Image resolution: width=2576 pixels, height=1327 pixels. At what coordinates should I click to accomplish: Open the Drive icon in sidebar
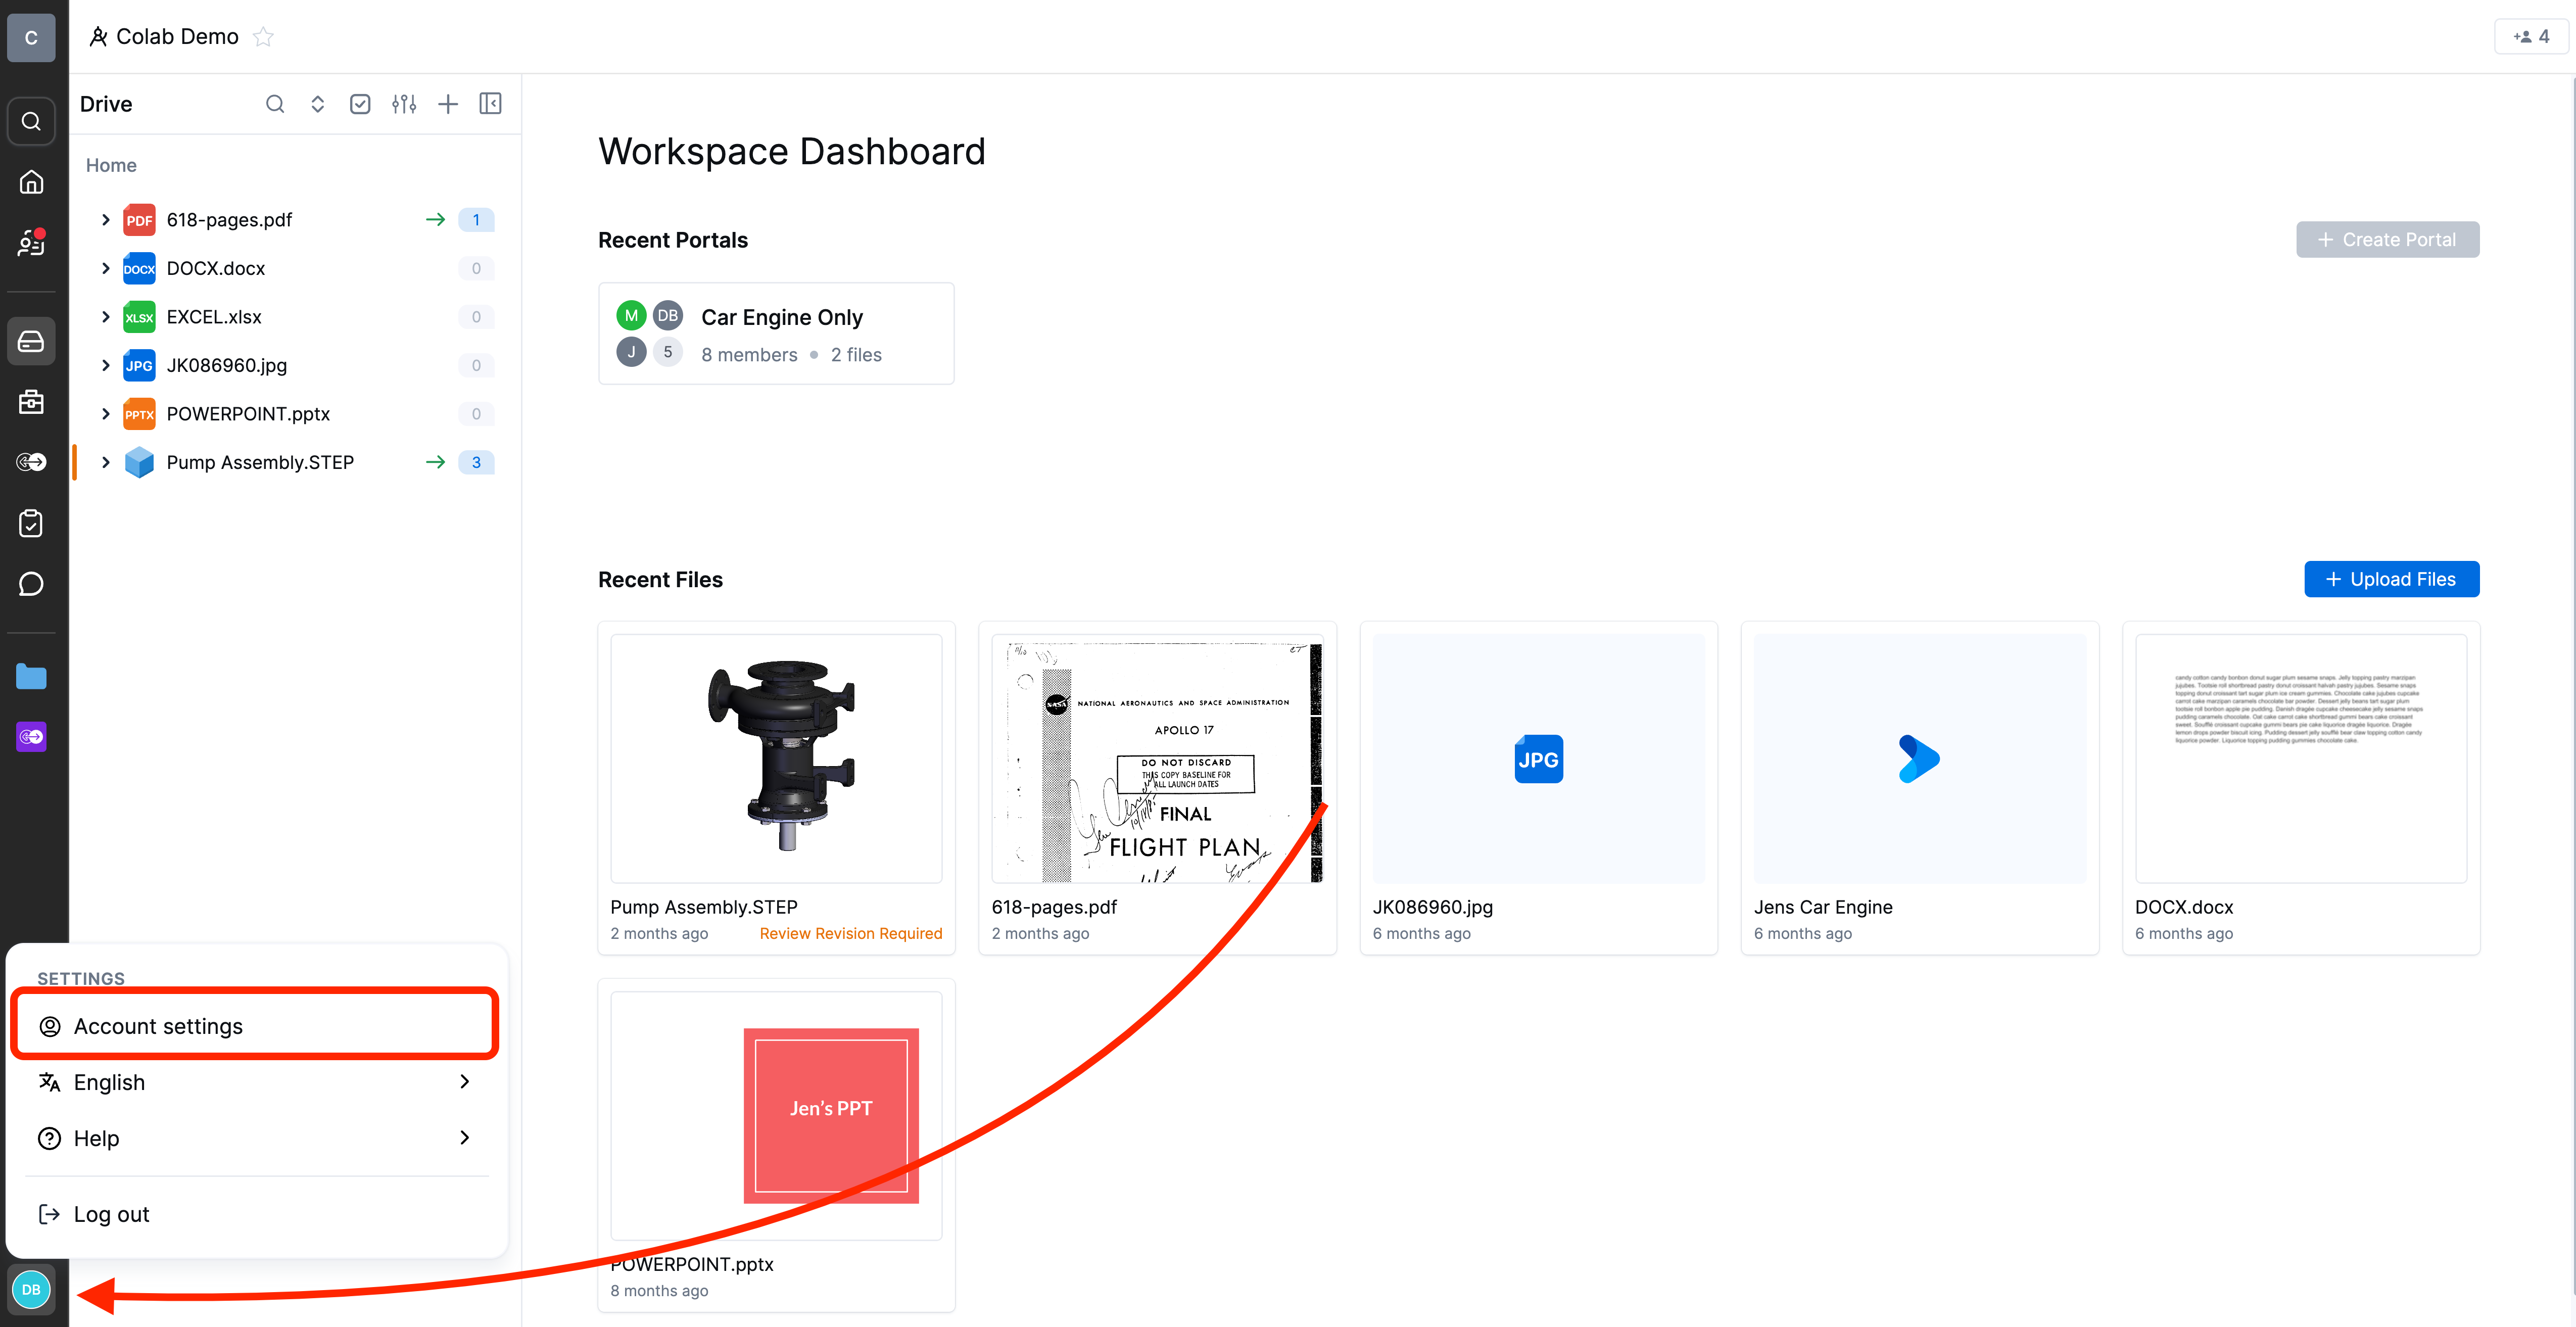coord(31,341)
